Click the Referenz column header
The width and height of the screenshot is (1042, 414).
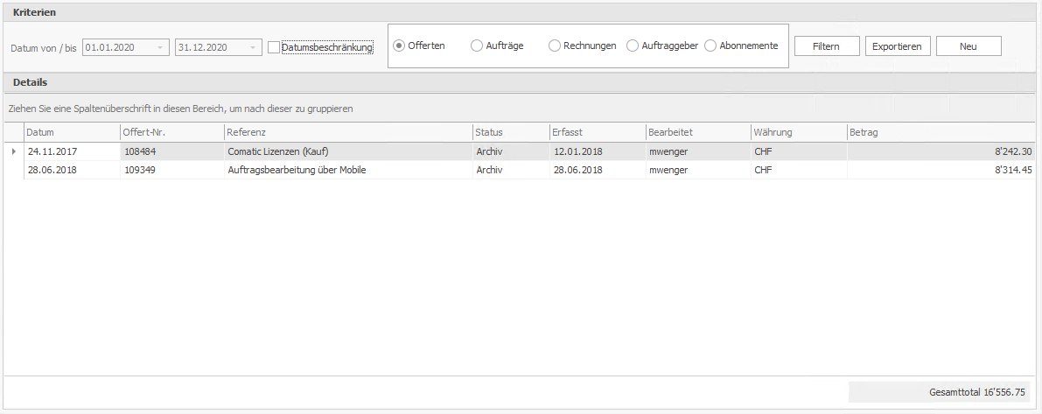point(347,132)
